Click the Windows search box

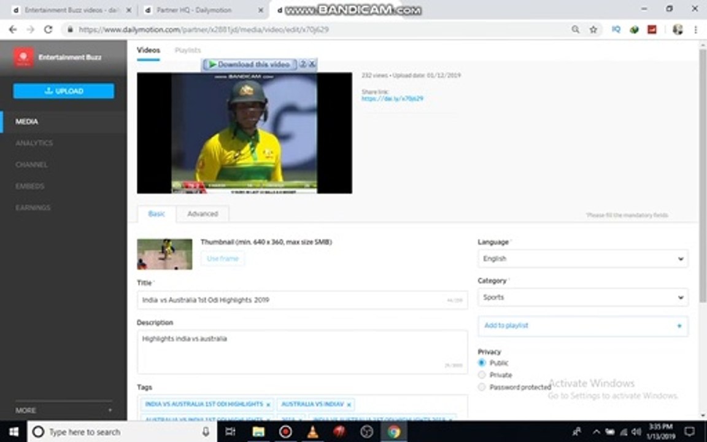122,432
